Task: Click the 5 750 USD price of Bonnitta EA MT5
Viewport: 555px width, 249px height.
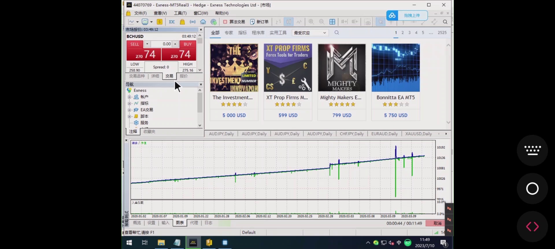Action: (x=396, y=115)
